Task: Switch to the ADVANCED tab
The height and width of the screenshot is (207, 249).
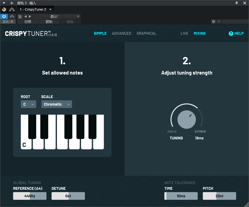Action: (x=121, y=33)
